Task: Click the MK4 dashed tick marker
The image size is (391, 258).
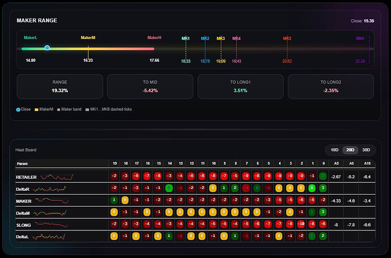Action: pos(236,49)
